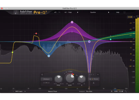Click the piano display icon
The image size is (139, 100).
(x=1, y=89)
